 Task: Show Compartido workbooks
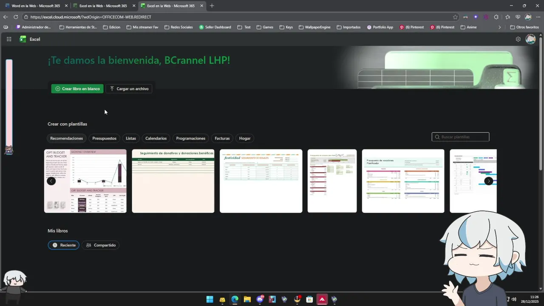click(x=101, y=245)
